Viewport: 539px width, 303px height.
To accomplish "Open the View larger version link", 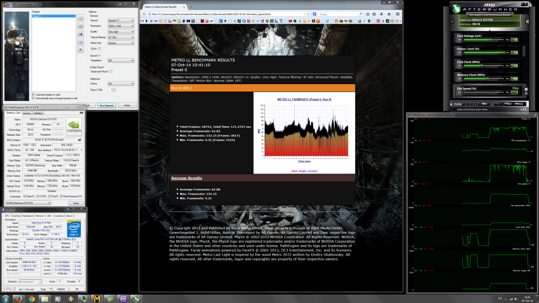I will coord(304,170).
